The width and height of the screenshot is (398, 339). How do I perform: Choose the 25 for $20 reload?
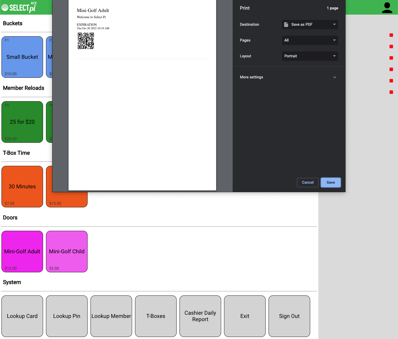[22, 122]
